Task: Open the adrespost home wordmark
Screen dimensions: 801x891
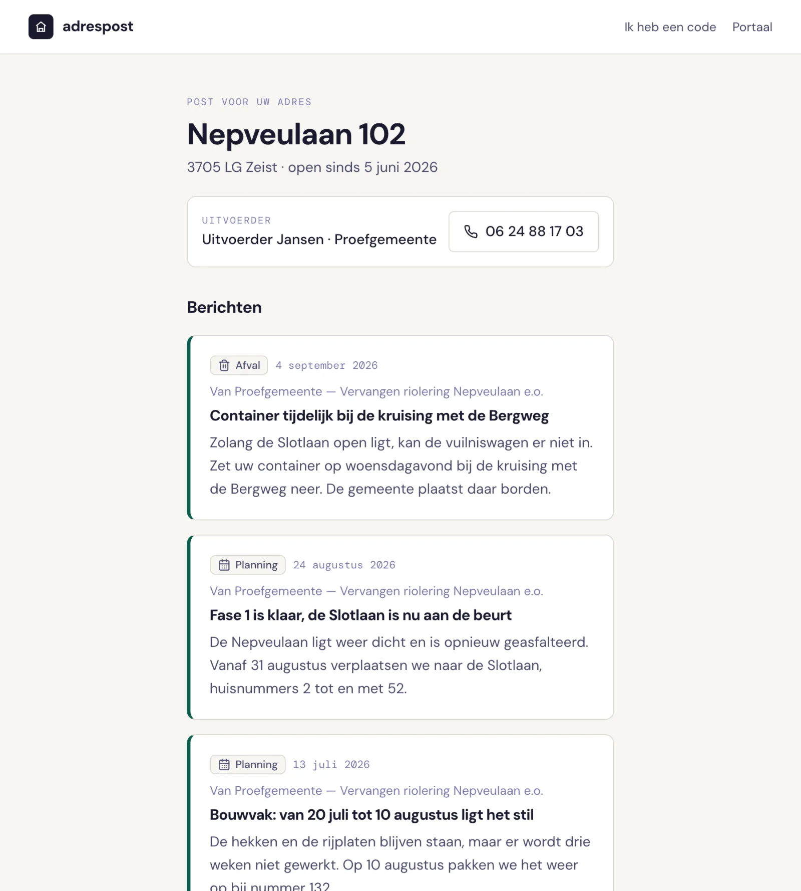Action: click(x=98, y=27)
